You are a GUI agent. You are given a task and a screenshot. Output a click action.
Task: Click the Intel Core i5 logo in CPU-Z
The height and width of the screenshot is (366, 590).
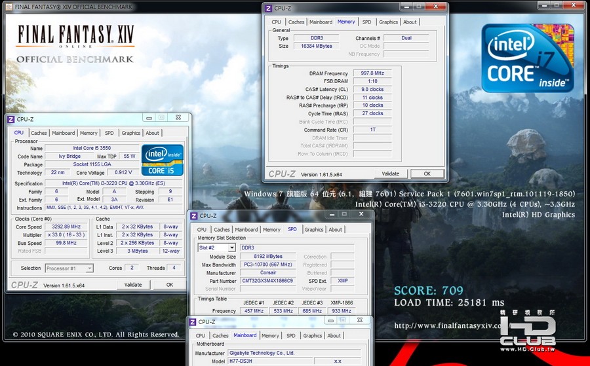tap(162, 160)
